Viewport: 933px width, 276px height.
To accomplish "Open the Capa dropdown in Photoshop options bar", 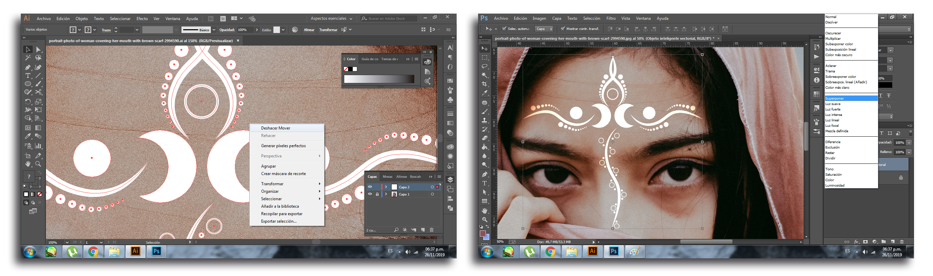I will click(544, 29).
